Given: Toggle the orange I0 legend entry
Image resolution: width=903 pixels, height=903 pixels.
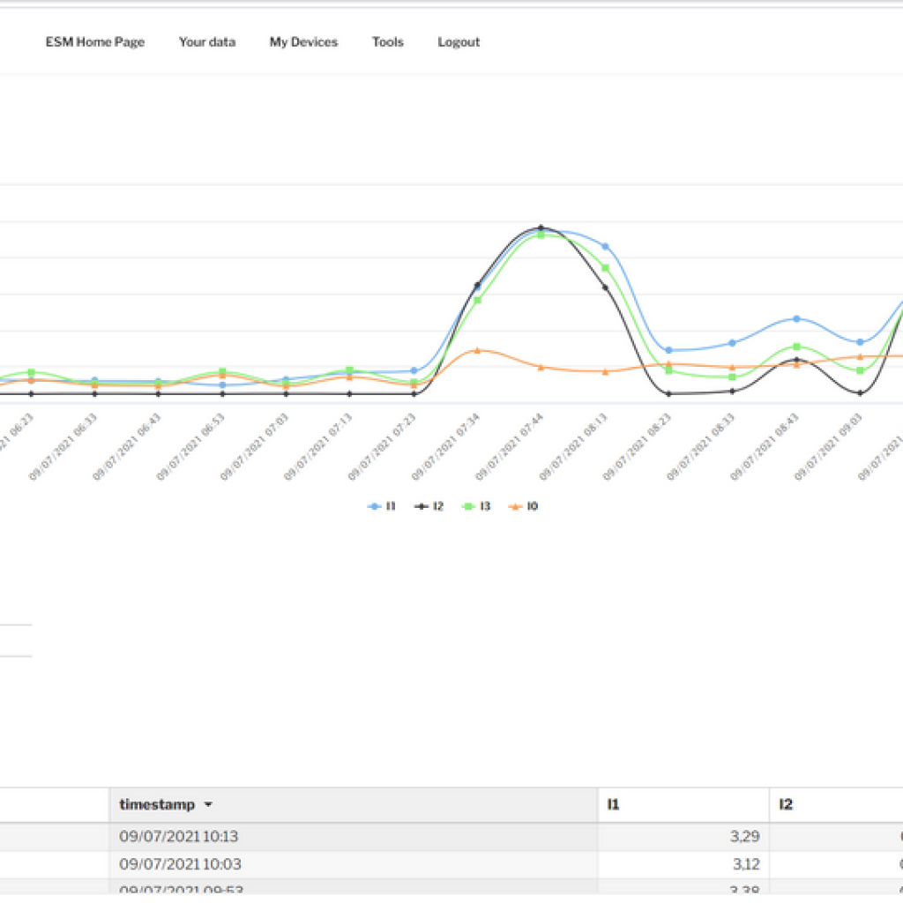Looking at the screenshot, I should click(525, 507).
